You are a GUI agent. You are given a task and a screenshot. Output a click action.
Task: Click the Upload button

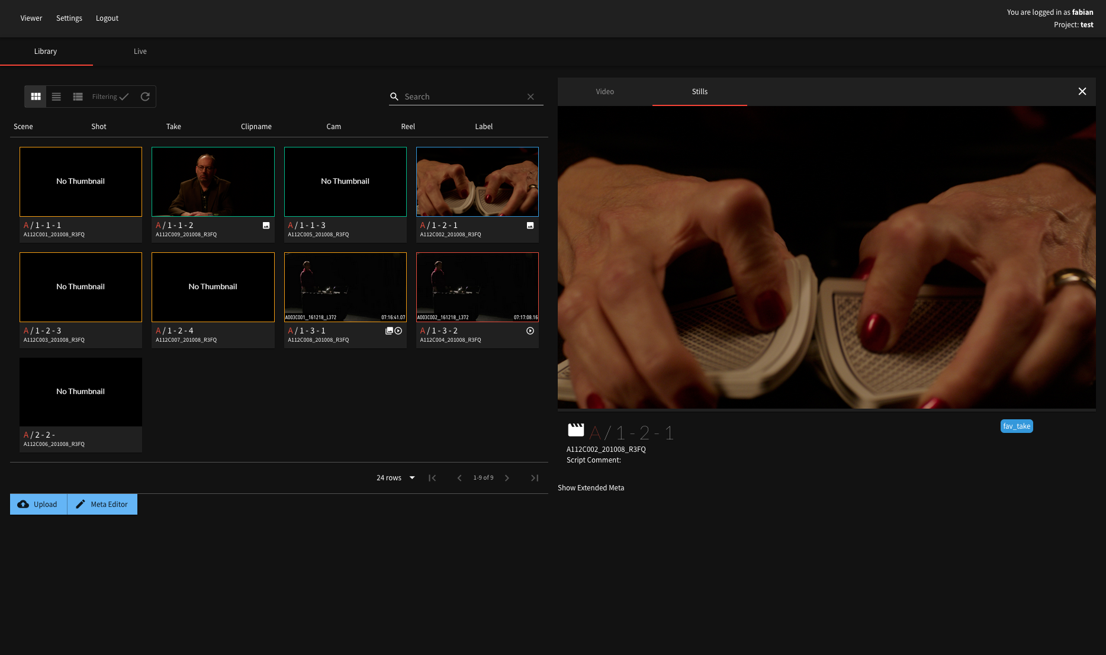[38, 504]
